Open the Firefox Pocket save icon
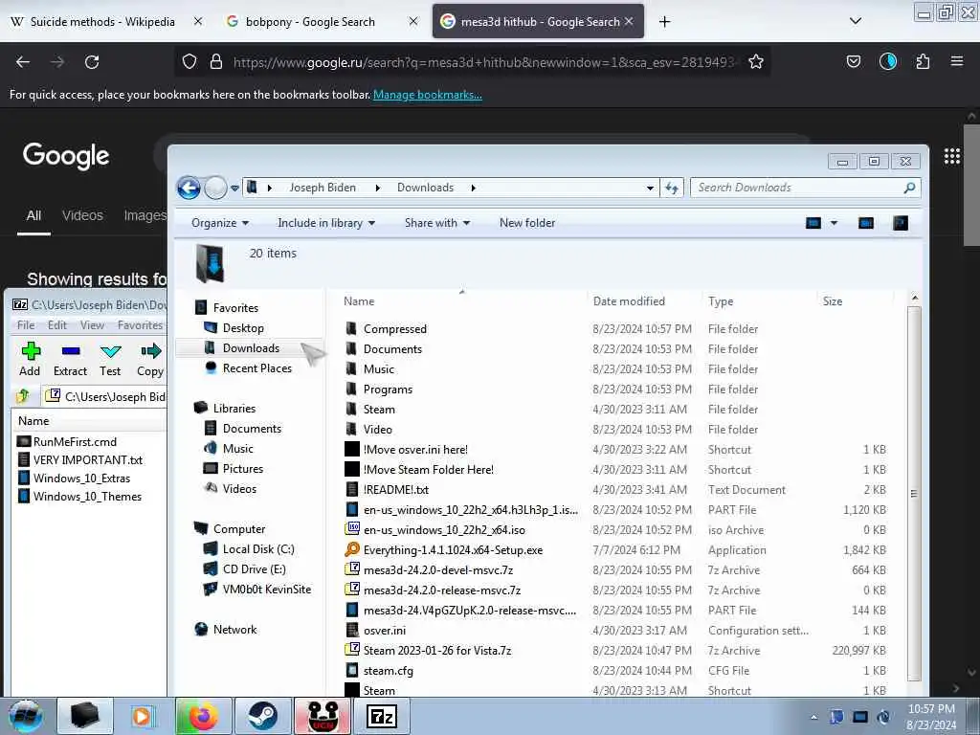Screen dimensions: 980x735 point(853,61)
